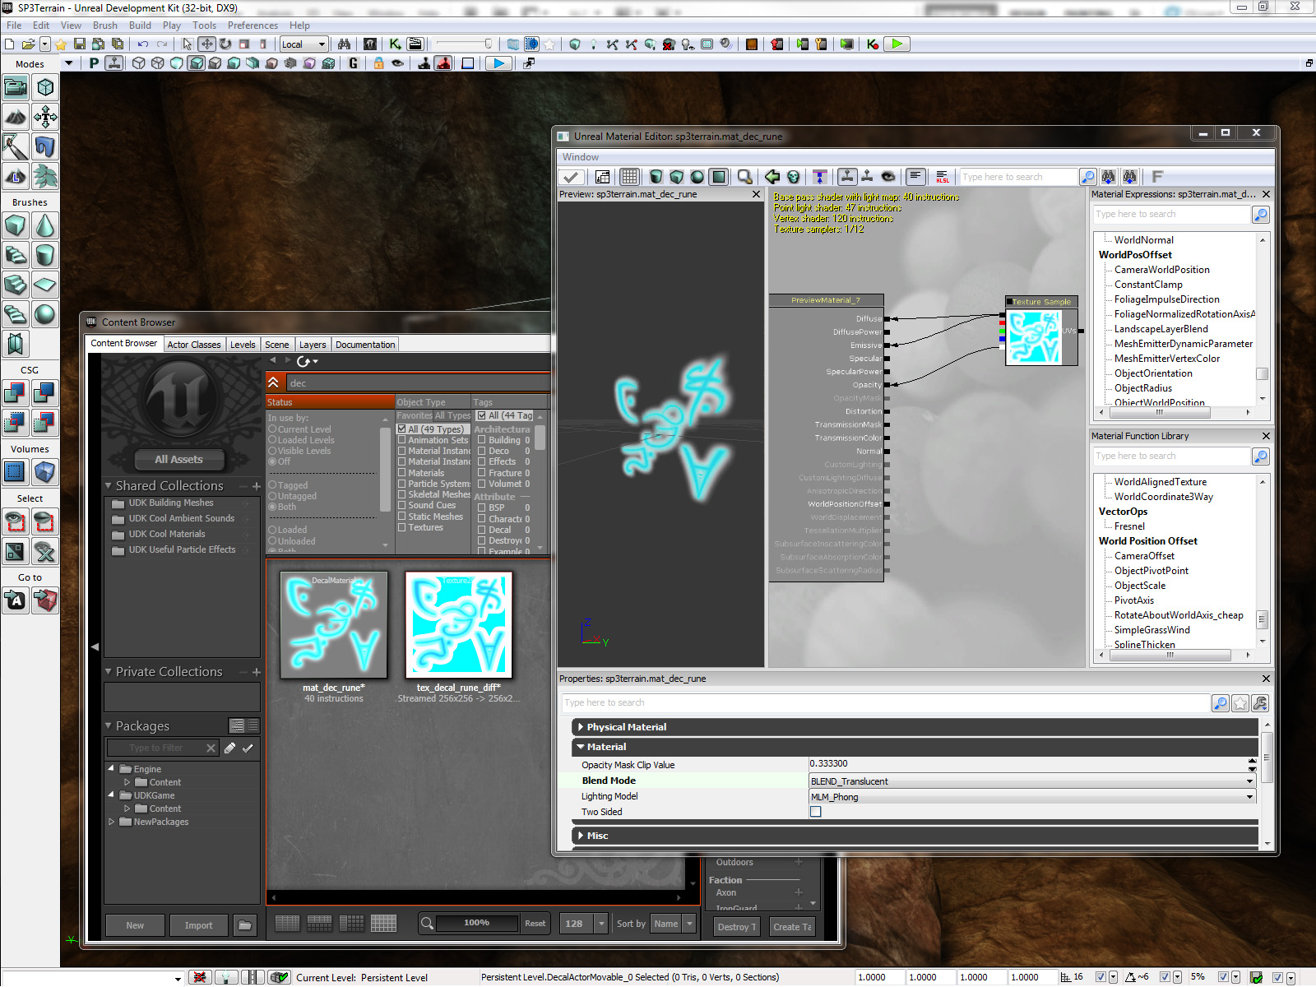Select the Tagged radio button
Screen dimensions: 1316x987
tap(272, 485)
